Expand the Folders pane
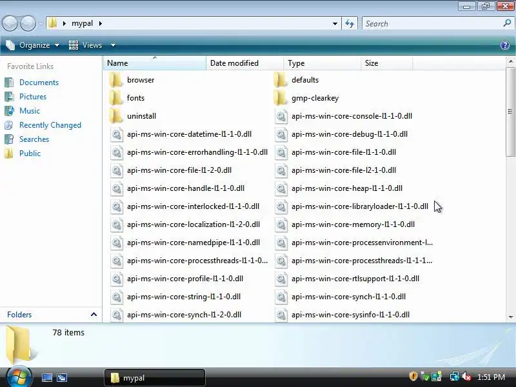This screenshot has width=516, height=387. 94,315
